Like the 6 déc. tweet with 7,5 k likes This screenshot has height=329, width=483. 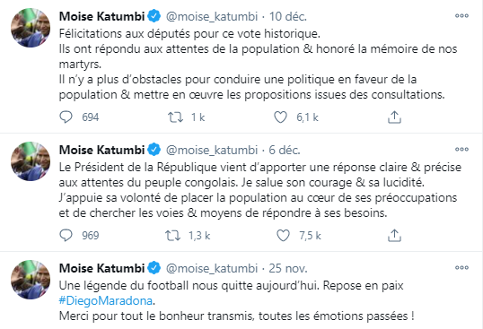[x=283, y=236]
